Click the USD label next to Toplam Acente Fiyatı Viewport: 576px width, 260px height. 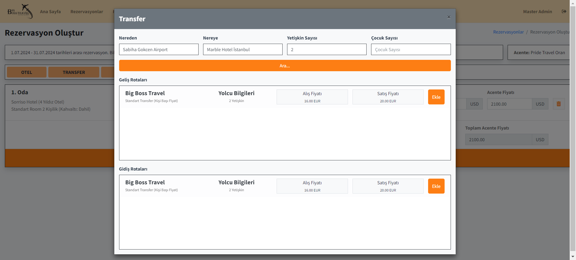pyautogui.click(x=540, y=139)
